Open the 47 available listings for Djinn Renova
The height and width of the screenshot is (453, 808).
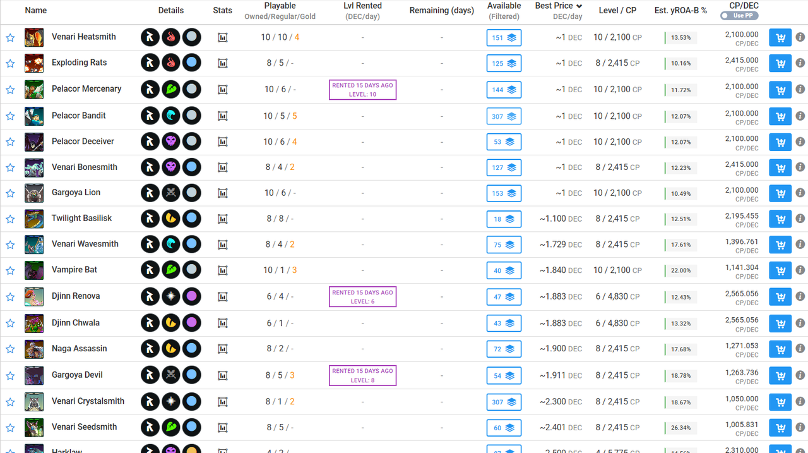504,298
